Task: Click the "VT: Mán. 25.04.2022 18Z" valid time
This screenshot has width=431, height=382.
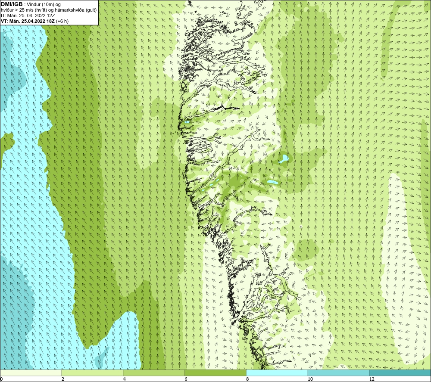Action: (28, 21)
